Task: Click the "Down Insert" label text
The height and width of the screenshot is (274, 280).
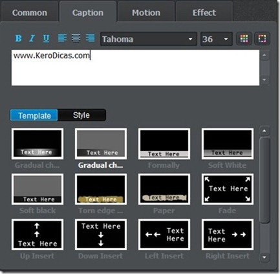Action: pos(101,256)
